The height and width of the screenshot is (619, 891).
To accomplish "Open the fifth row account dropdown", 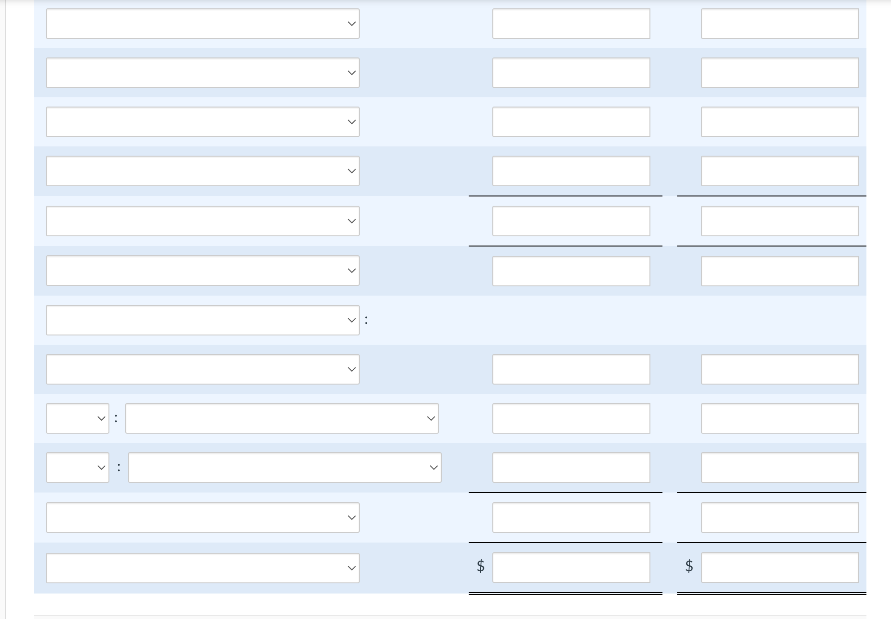I will coord(203,221).
